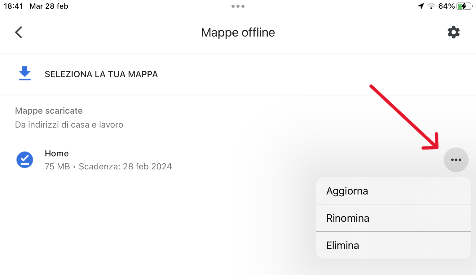Tap the back chevron arrow
This screenshot has height=275, width=476.
tap(19, 32)
